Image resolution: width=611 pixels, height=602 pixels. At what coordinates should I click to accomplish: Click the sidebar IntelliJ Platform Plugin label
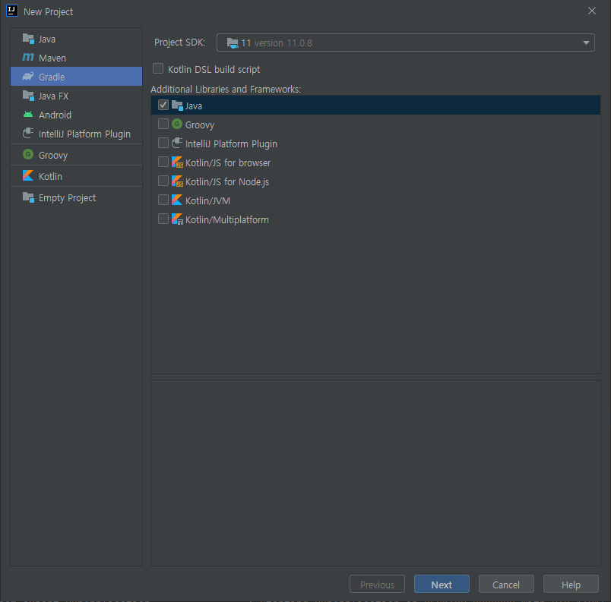click(x=84, y=134)
